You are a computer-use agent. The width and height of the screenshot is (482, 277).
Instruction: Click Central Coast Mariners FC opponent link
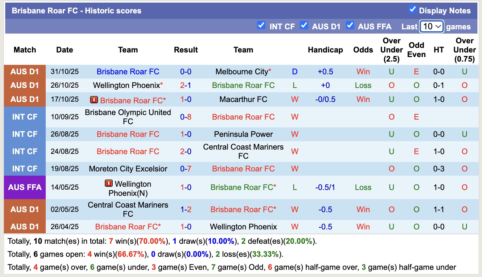coord(243,151)
